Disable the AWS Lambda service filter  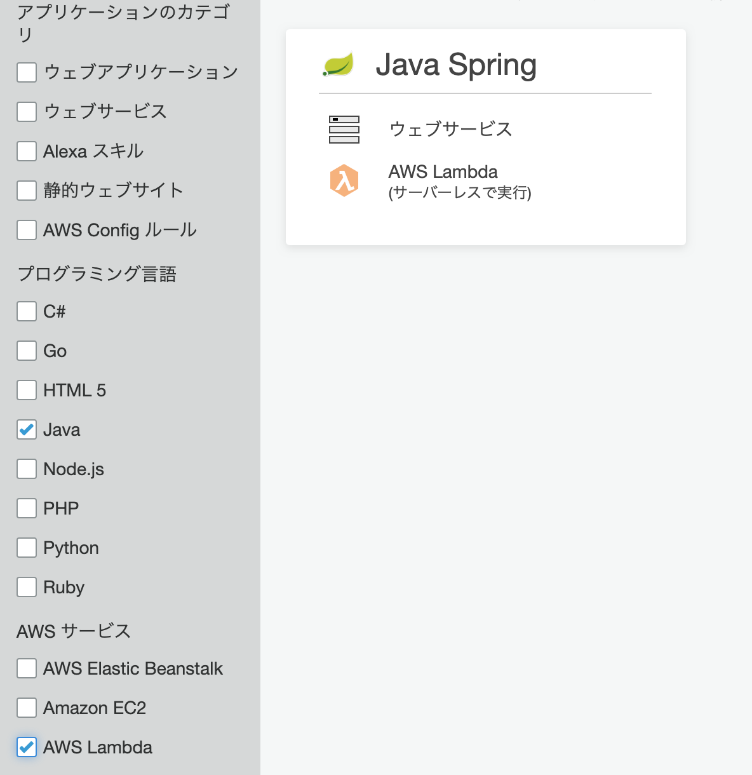pos(26,747)
